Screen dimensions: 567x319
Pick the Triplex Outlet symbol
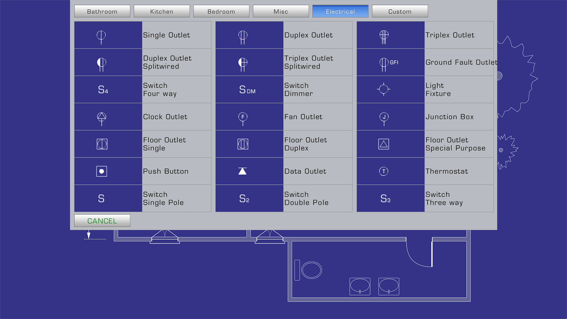tap(384, 35)
